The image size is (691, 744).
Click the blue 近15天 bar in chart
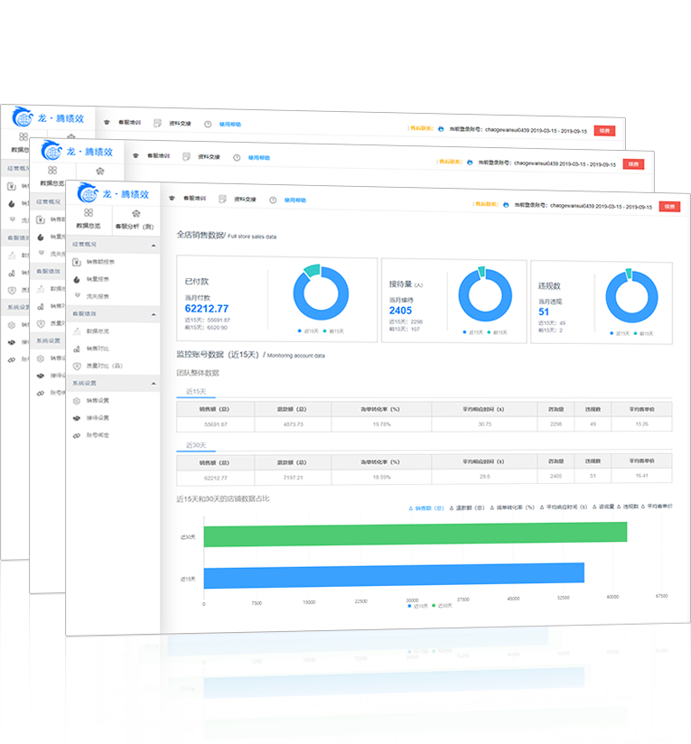(393, 573)
